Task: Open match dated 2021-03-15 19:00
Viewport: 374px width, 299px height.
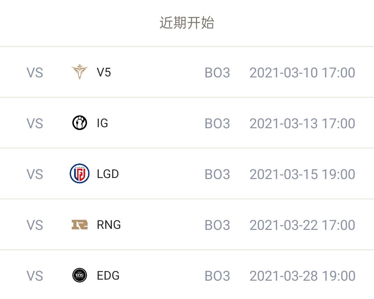Action: click(x=302, y=174)
